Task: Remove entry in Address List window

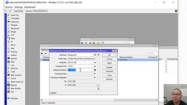Action: click(x=86, y=43)
